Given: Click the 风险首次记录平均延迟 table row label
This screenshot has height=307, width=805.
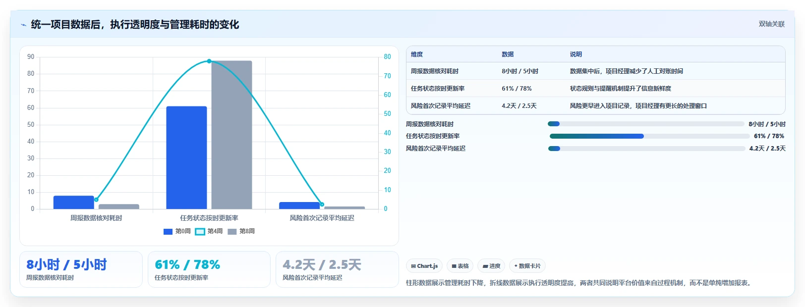Looking at the screenshot, I should click(x=441, y=106).
